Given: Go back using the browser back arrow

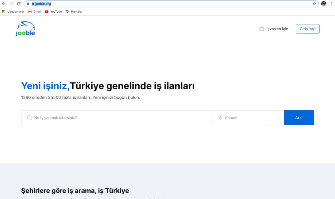Looking at the screenshot, I should [x=4, y=4].
